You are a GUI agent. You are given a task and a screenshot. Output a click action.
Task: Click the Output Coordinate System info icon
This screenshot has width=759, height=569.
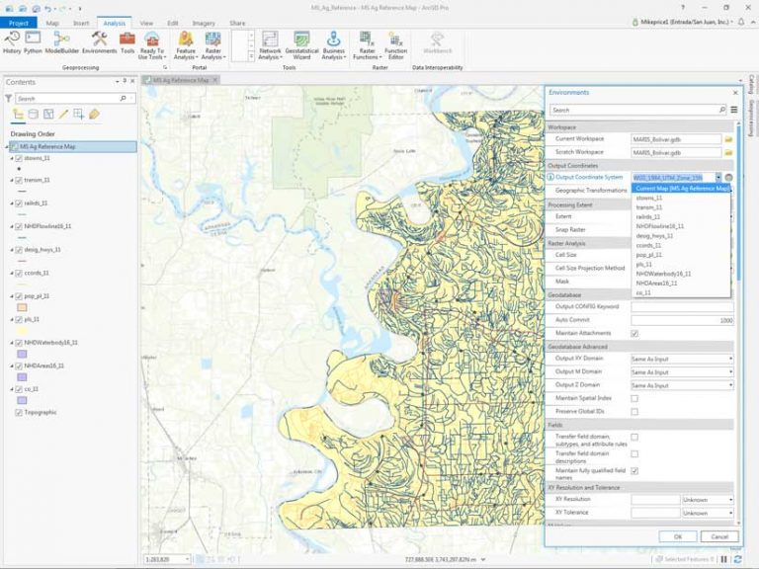[550, 177]
